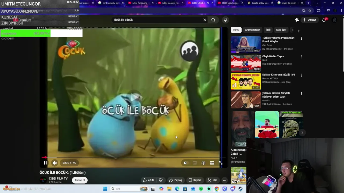The height and width of the screenshot is (193, 344).
Task: Mute the ÖCÜK tab via speaker icon
Action: tap(208, 3)
